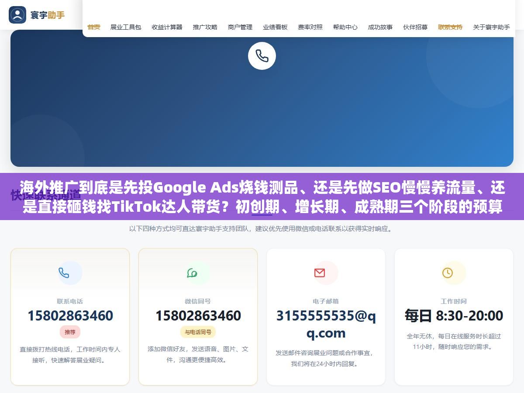The width and height of the screenshot is (524, 393).
Task: Go to 费率对照 page
Action: [310, 27]
